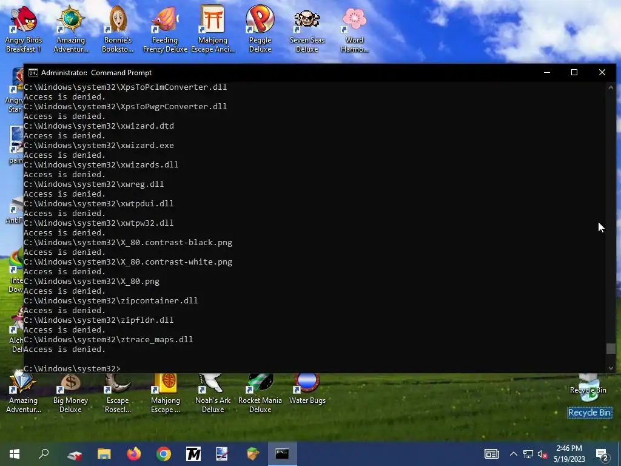Viewport: 621px width, 466px height.
Task: Click the muted volume tray icon
Action: pos(542,454)
